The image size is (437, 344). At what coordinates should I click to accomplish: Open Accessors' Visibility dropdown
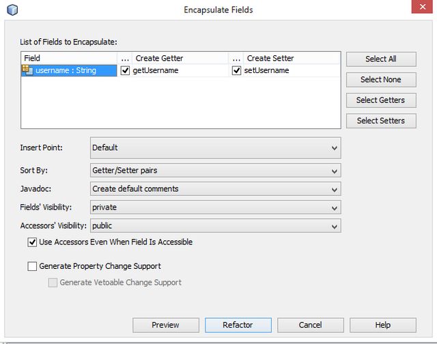[x=215, y=226]
